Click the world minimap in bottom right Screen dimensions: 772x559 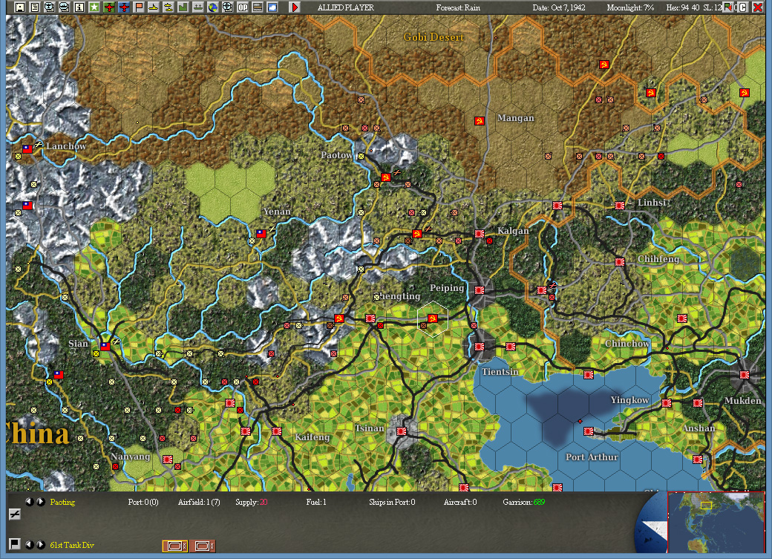716,522
